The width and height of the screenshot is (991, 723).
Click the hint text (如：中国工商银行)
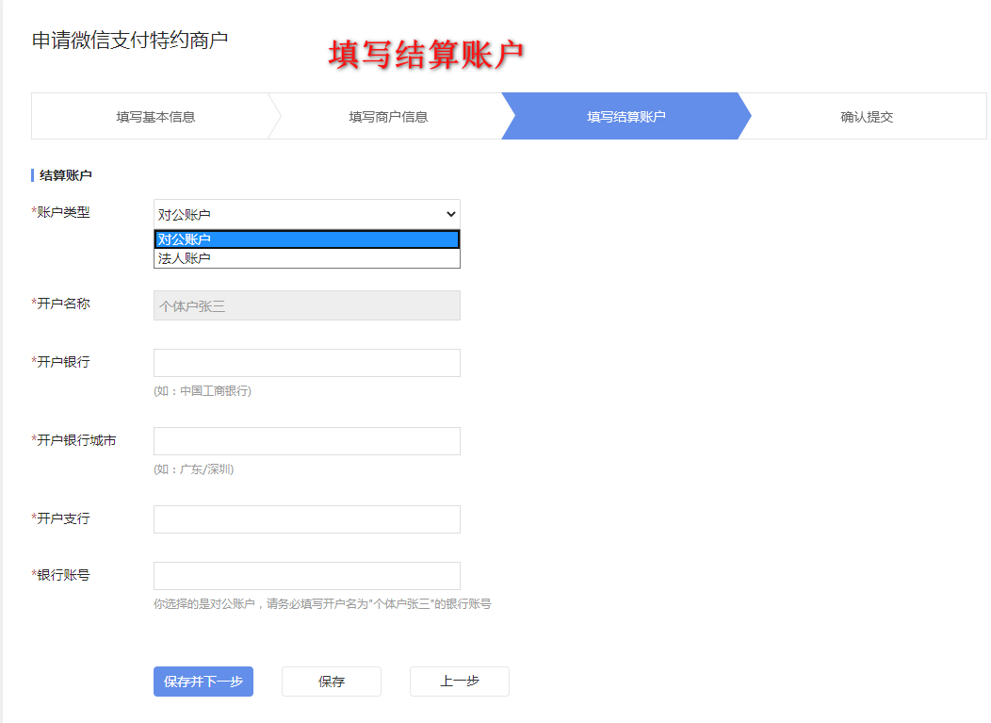[203, 391]
